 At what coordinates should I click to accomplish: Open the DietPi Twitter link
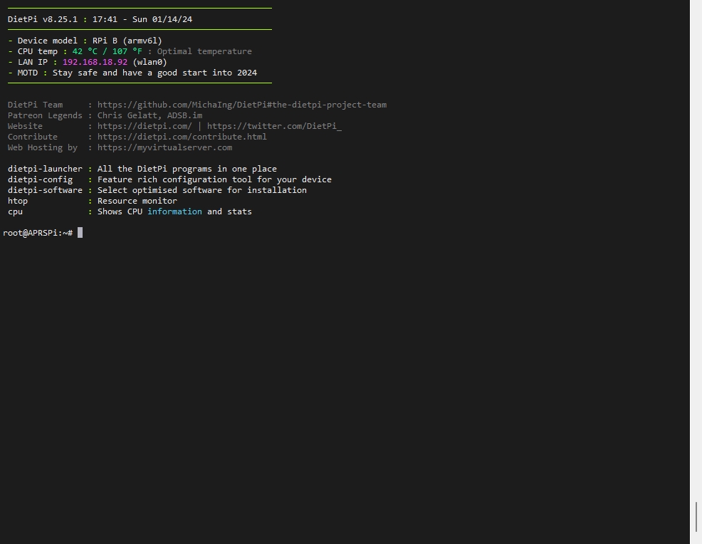coord(274,126)
